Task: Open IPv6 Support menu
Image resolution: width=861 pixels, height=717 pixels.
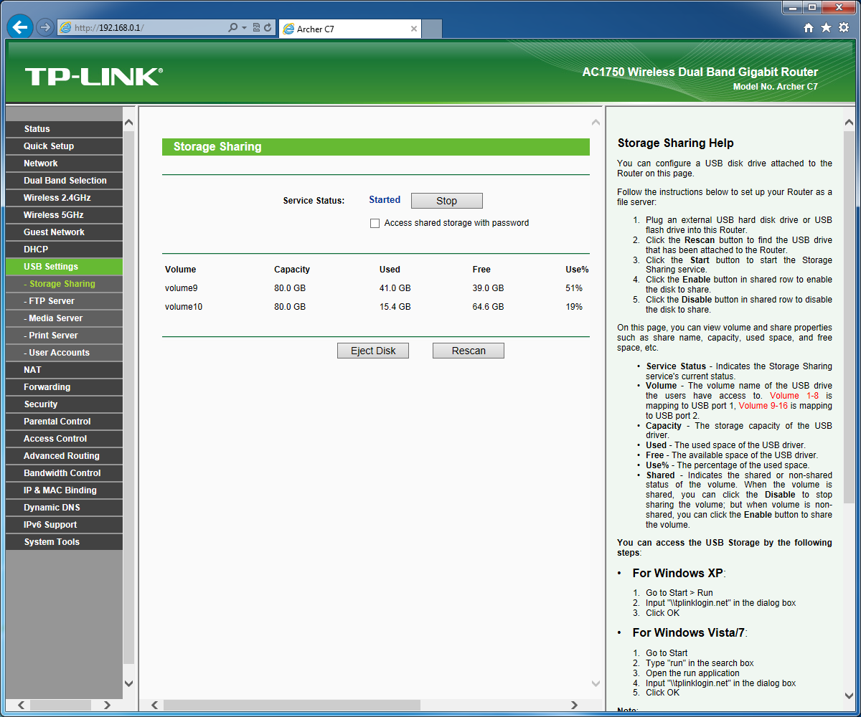Action: coord(64,525)
